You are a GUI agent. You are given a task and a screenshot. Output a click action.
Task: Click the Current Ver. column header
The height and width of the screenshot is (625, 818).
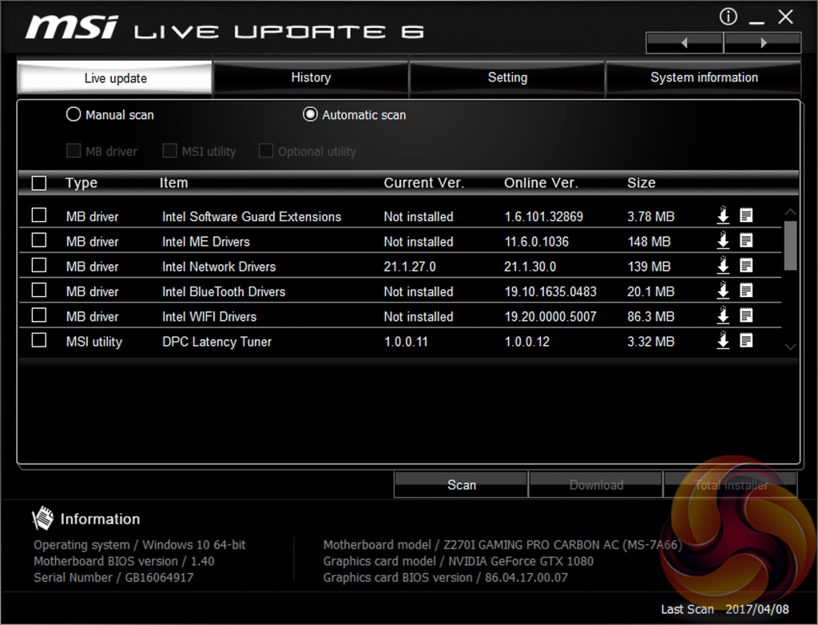pyautogui.click(x=423, y=183)
